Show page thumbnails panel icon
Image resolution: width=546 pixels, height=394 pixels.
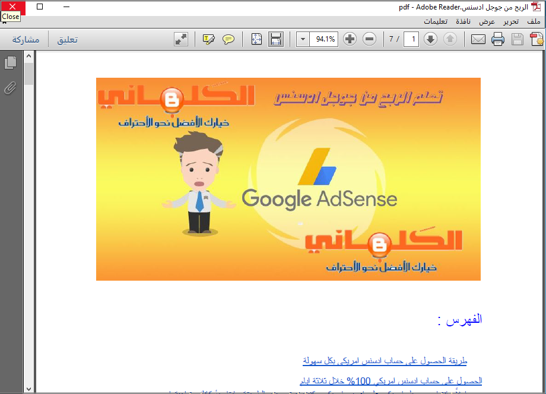[10, 63]
